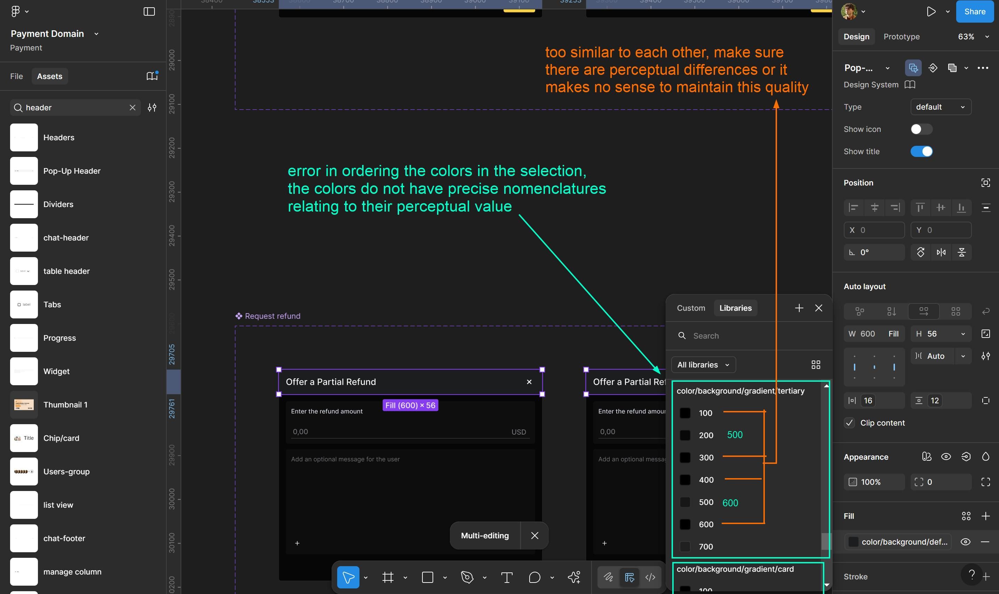Select the Move tool in toolbar
This screenshot has width=999, height=594.
(348, 577)
